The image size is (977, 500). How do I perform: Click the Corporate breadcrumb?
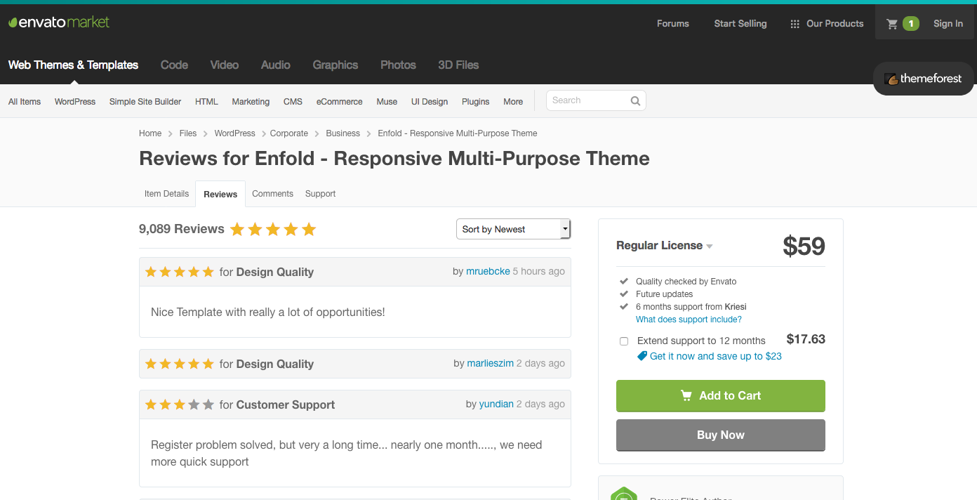pyautogui.click(x=289, y=133)
